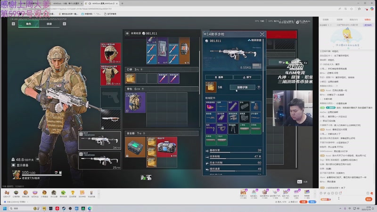This screenshot has height=212, width=377.
Task: Select the equipped helmet slot
Action: [111, 53]
